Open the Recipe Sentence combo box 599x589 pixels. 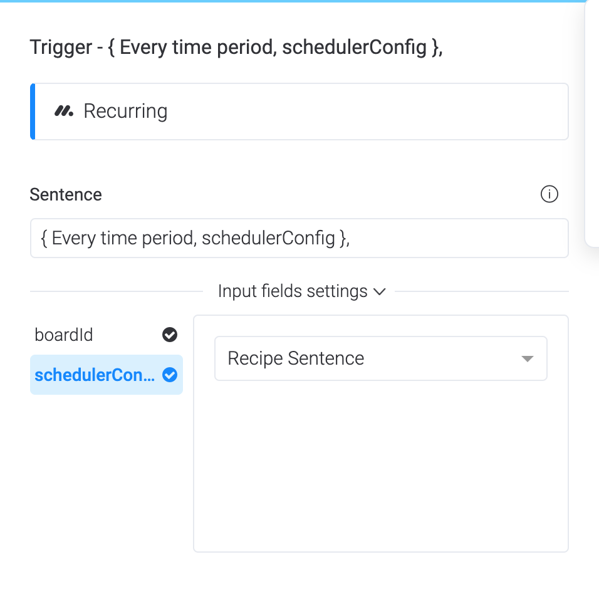(x=381, y=358)
